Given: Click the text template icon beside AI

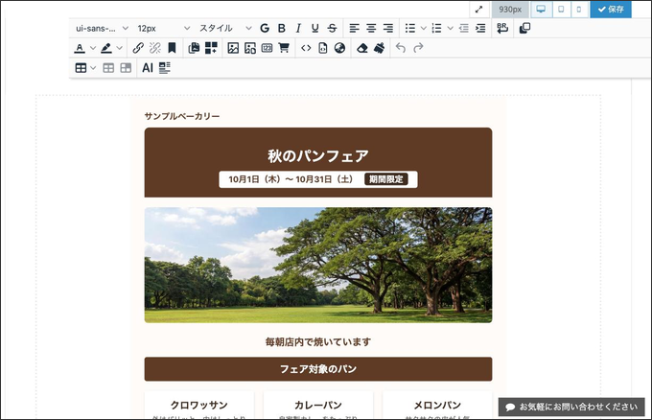Looking at the screenshot, I should [x=165, y=68].
